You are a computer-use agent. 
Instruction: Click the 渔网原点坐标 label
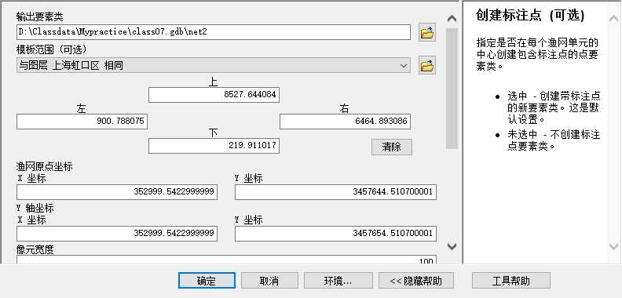pos(45,166)
